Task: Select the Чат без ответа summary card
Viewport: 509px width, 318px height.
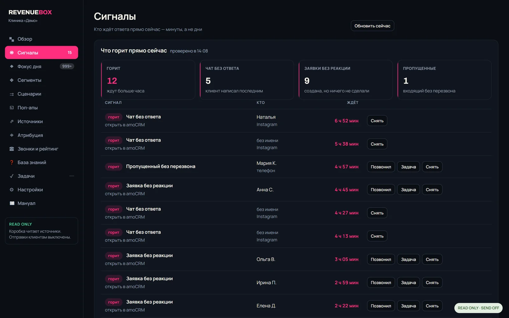Action: click(247, 80)
